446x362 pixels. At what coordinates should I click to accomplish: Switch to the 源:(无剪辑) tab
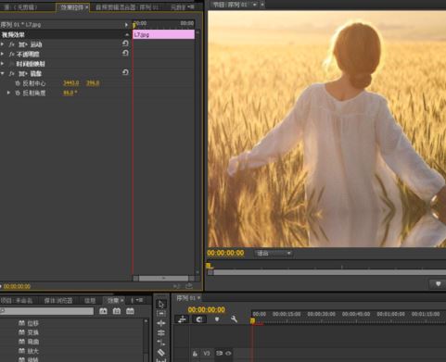[x=20, y=7]
